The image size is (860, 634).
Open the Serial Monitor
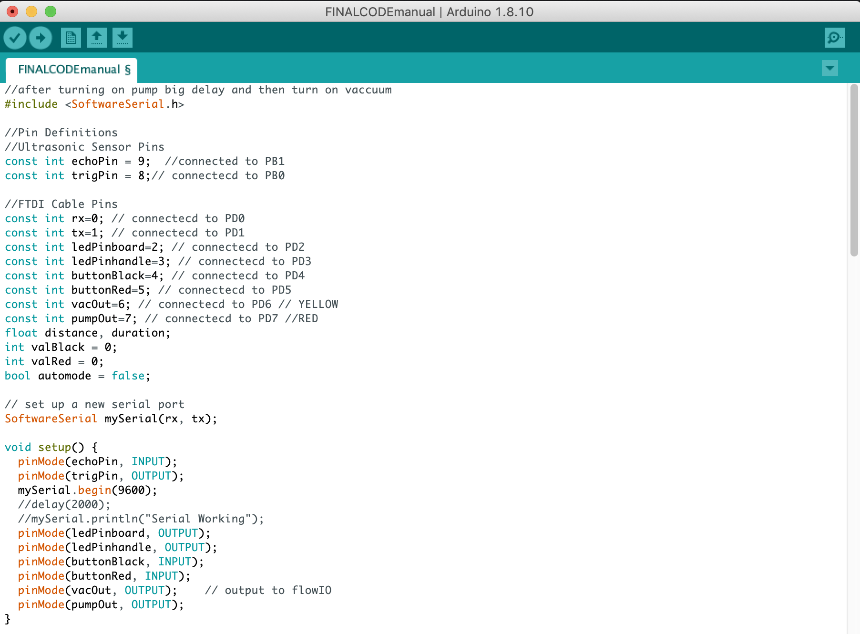coord(834,38)
